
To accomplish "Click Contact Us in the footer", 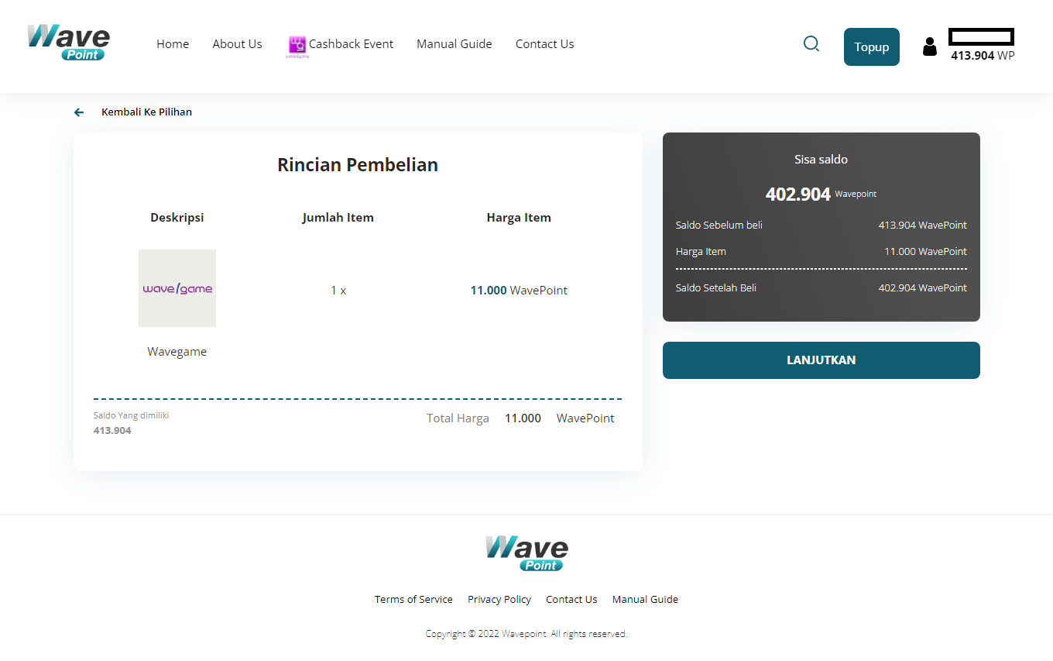I will coord(571,599).
